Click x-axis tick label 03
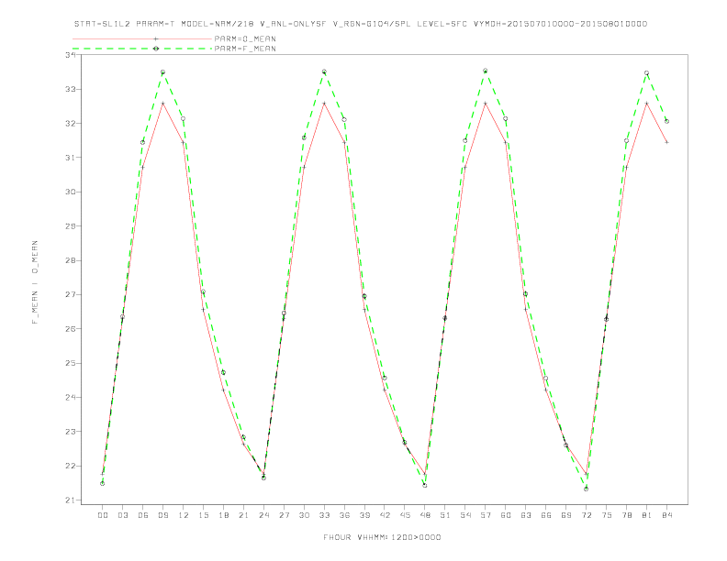Viewport: 727px width, 561px height. coord(122,515)
